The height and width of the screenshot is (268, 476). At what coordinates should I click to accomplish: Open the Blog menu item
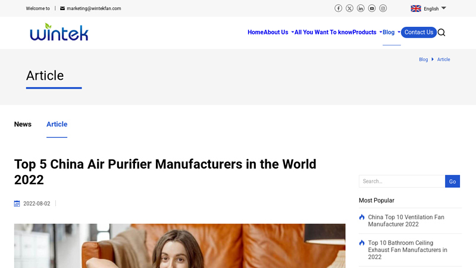(x=389, y=32)
